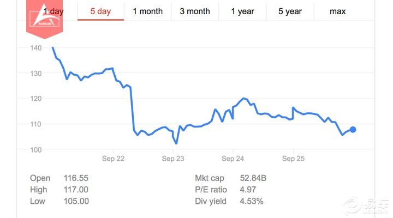Select the 5 day chart tab
The image size is (393, 218).
tap(100, 11)
